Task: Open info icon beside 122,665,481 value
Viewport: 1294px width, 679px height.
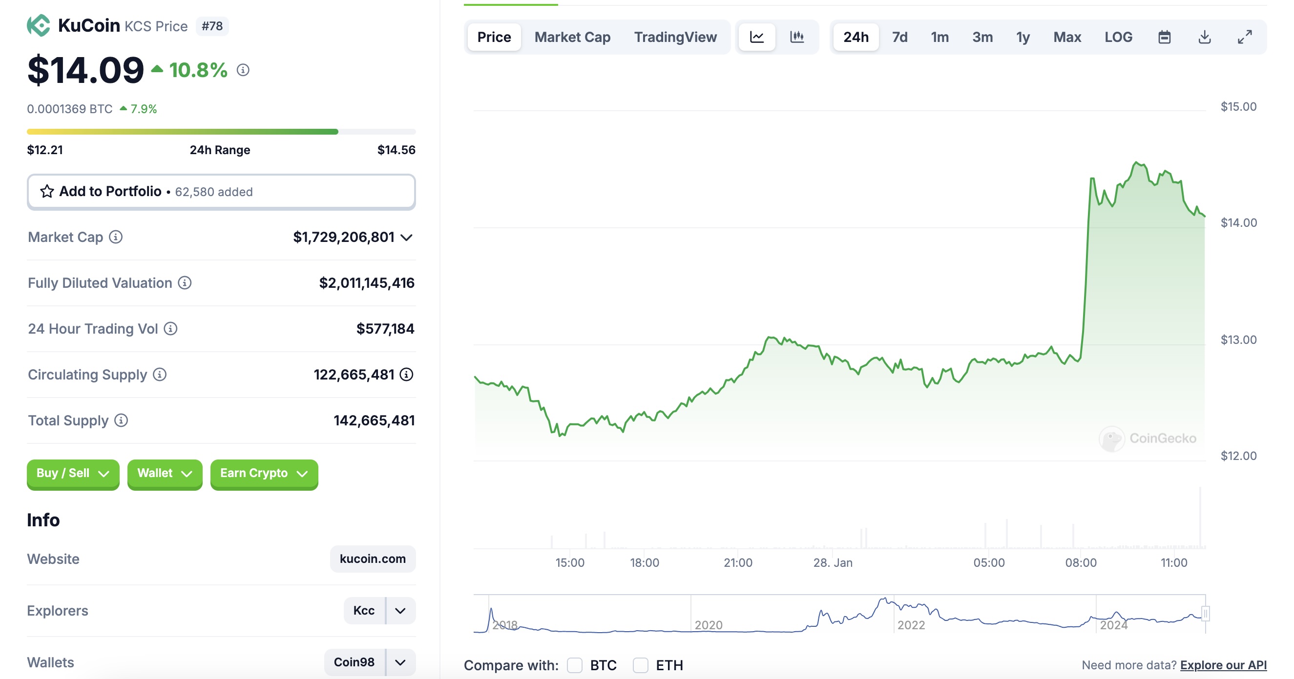Action: 406,375
